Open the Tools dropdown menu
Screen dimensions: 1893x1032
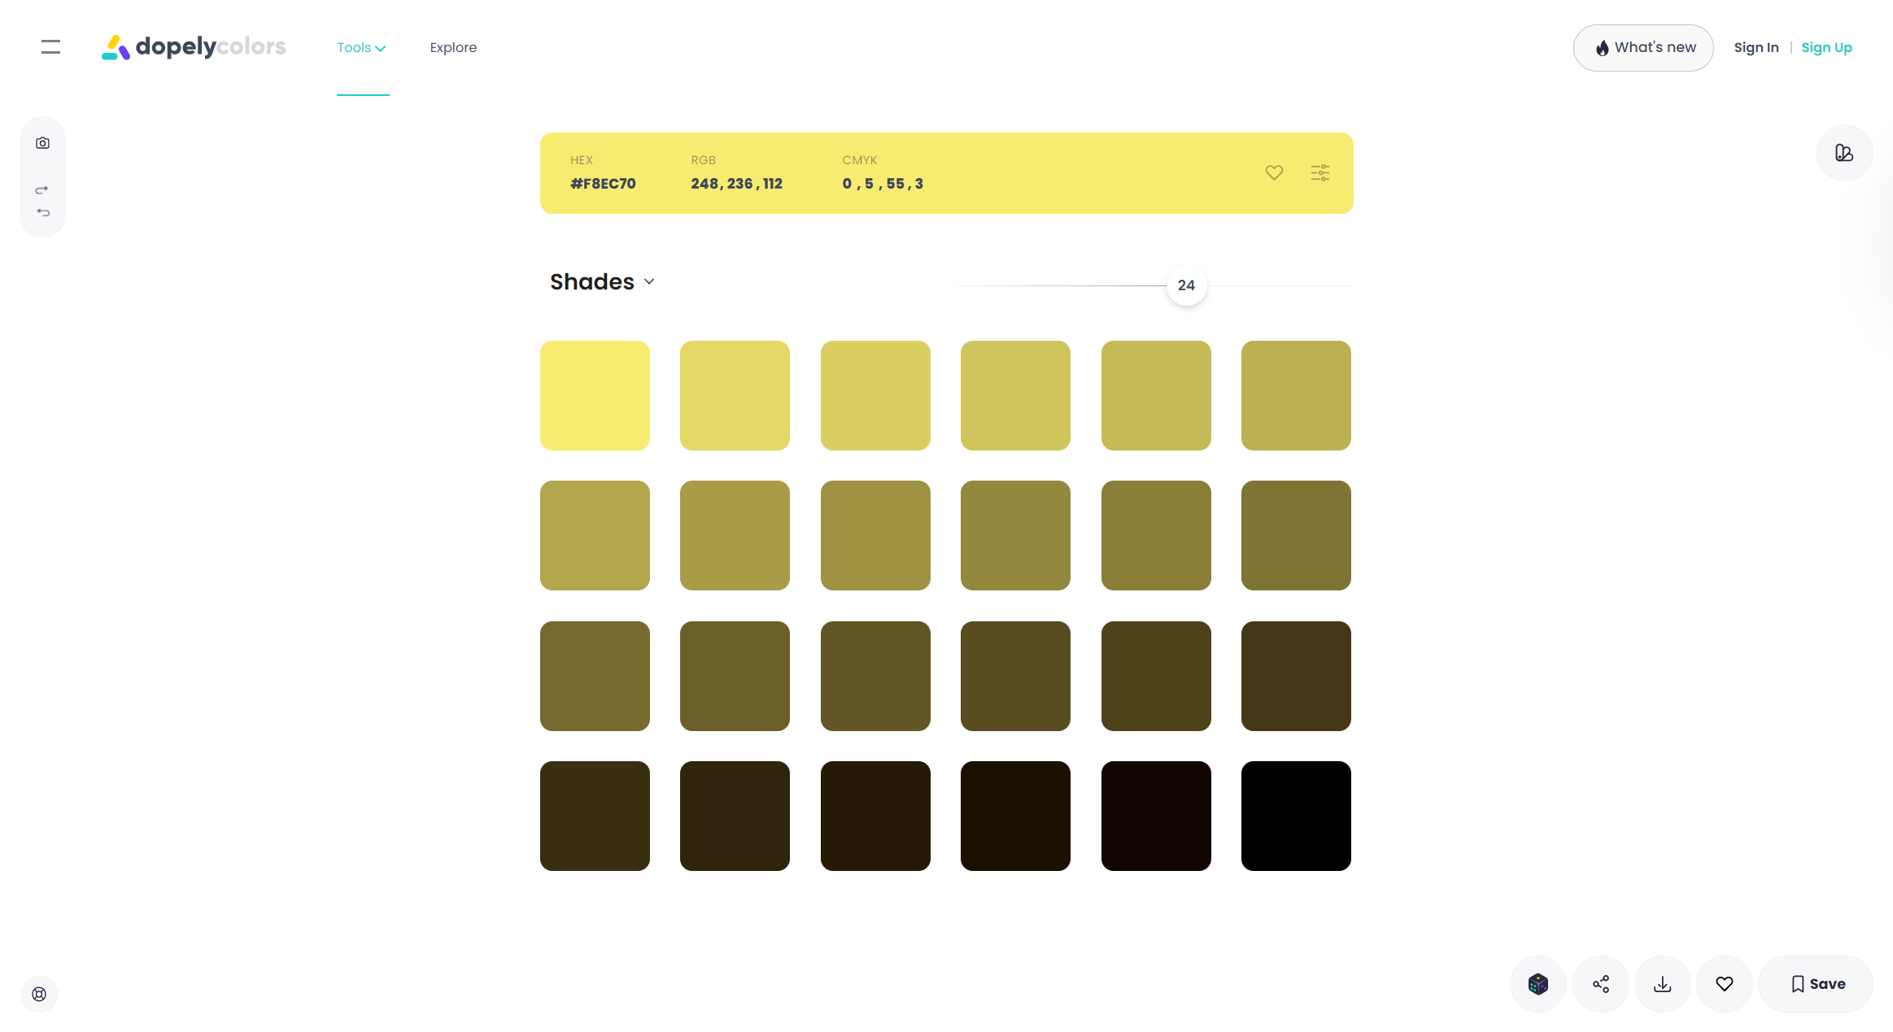tap(361, 48)
